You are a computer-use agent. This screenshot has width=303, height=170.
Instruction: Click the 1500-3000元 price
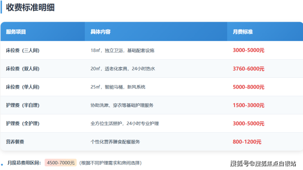249,105
